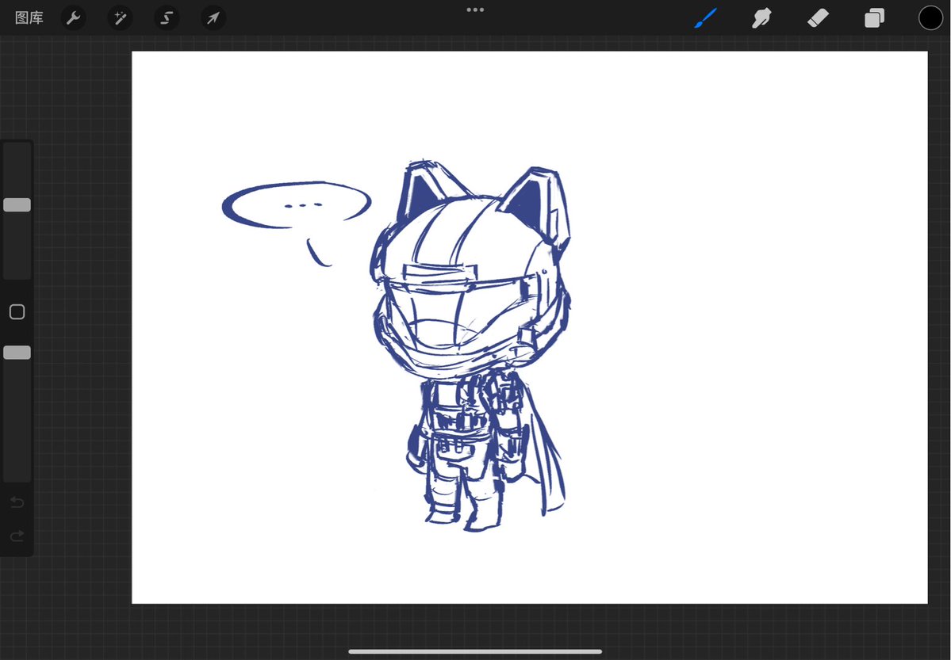Screen dimensions: 951x660
Task: Activate the Transform arrow tool
Action: coord(213,18)
